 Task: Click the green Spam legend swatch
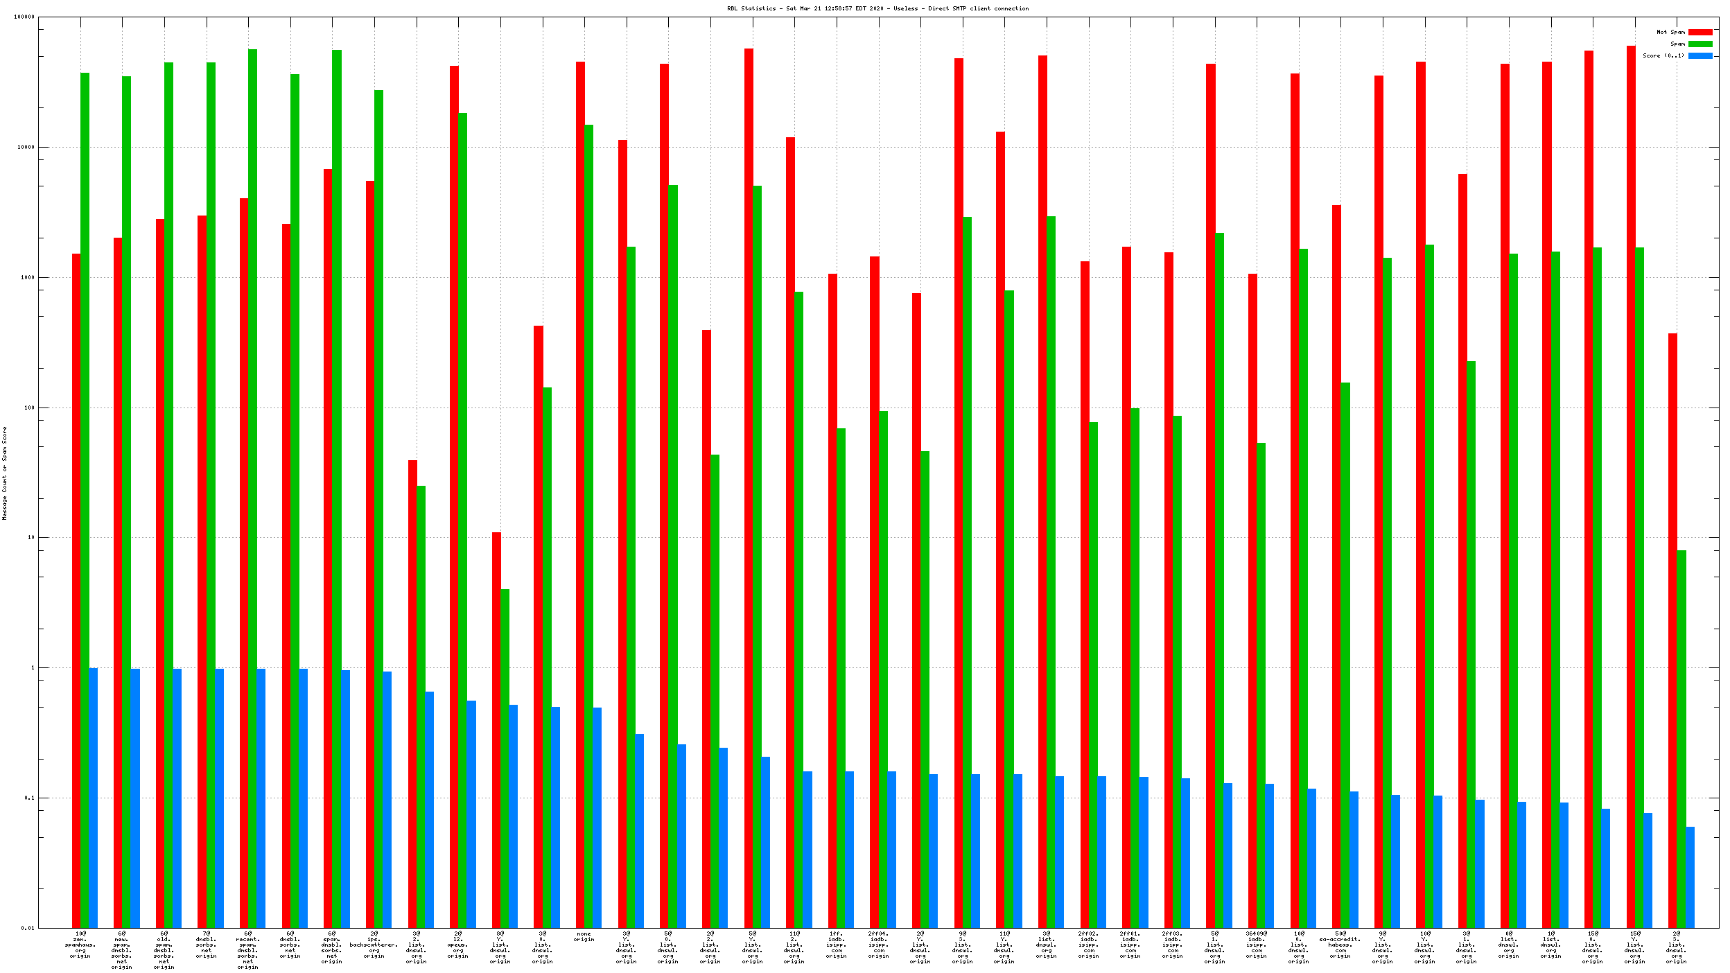1700,44
